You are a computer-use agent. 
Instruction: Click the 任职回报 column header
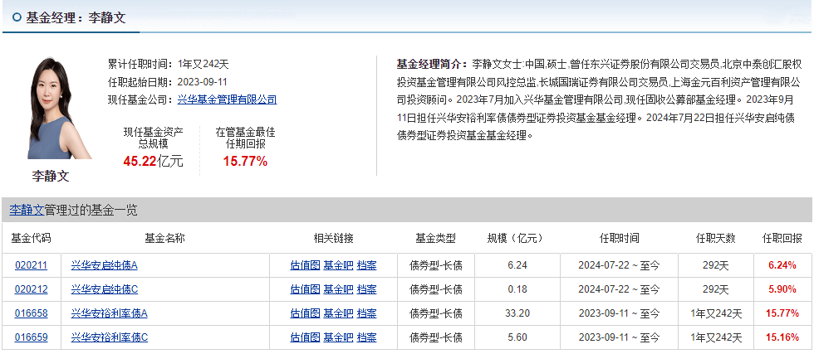(782, 239)
